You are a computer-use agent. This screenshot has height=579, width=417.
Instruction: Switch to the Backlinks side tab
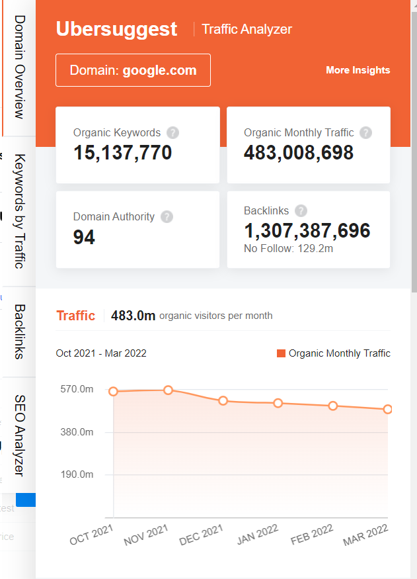point(20,332)
